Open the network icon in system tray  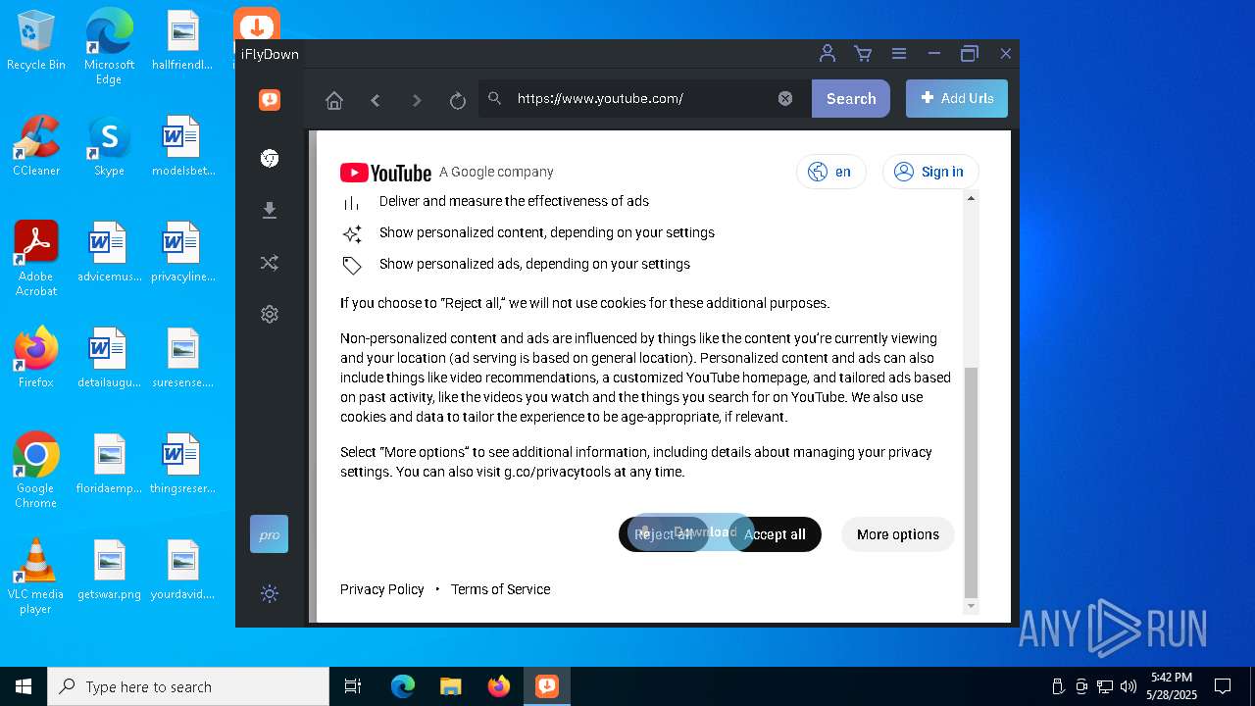pos(1105,686)
